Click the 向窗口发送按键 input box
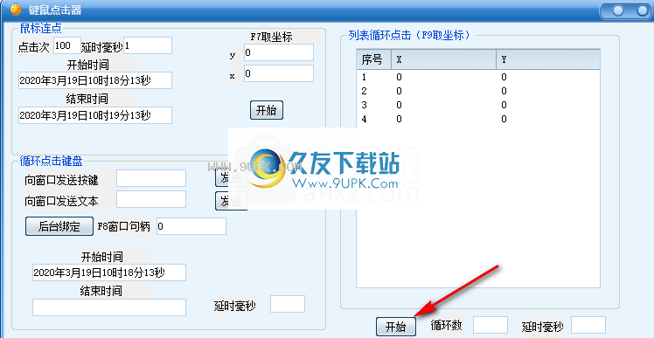Screen dimensions: 654x338 [151, 178]
